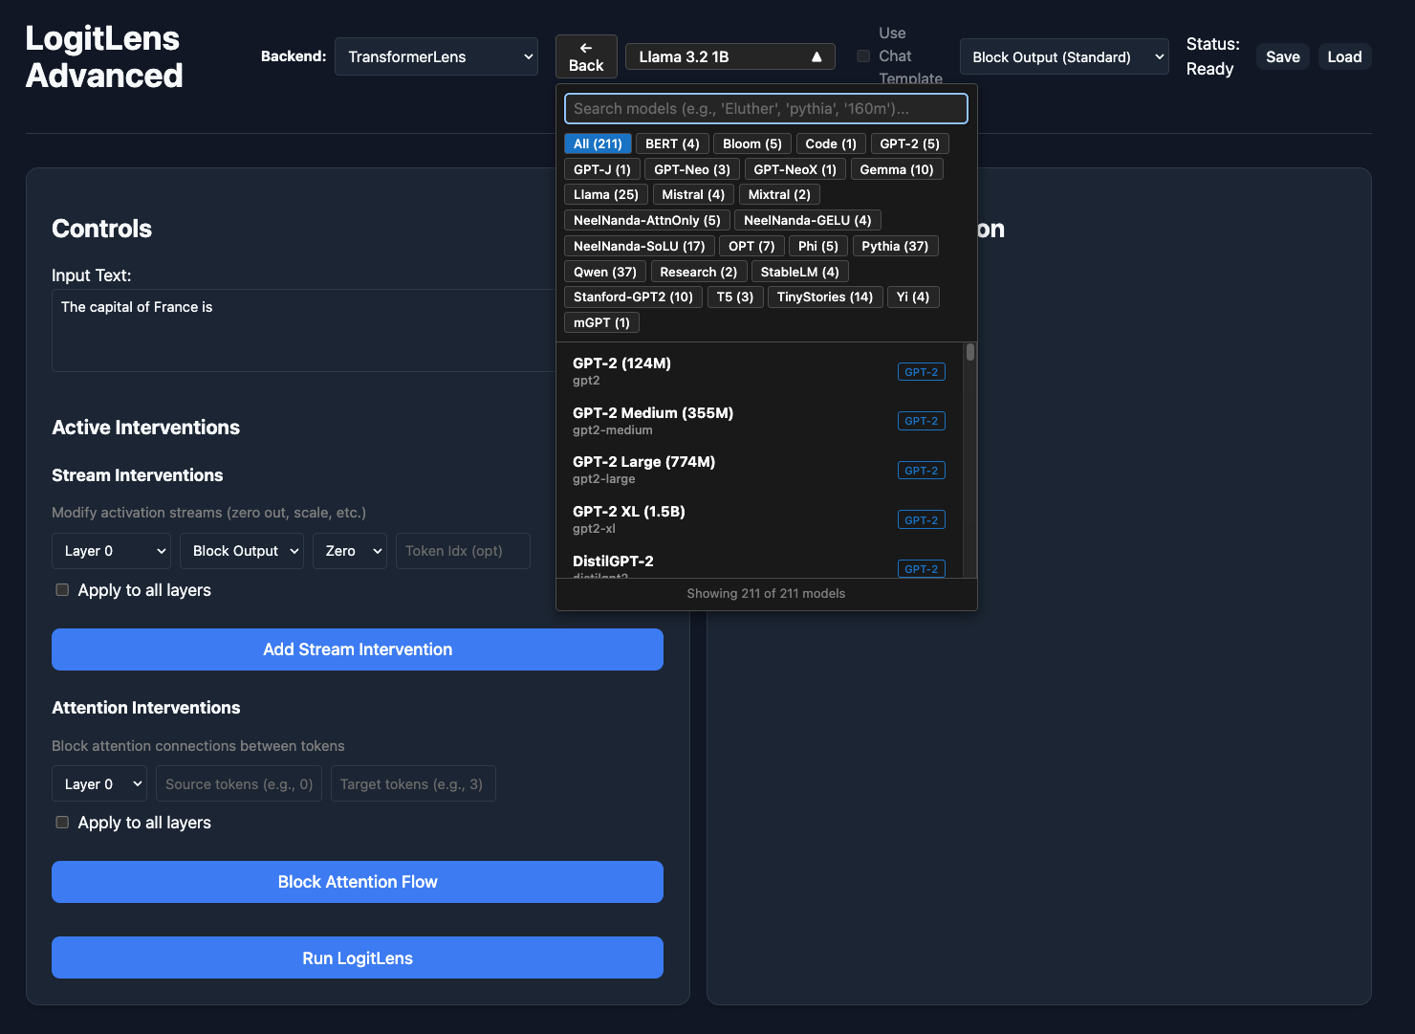Select the All (211) filter tag

pyautogui.click(x=598, y=143)
